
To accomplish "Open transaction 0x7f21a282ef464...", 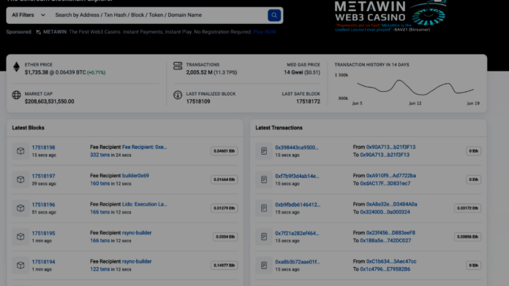I will tap(297, 233).
